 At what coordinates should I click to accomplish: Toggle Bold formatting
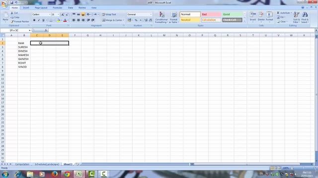(34, 20)
